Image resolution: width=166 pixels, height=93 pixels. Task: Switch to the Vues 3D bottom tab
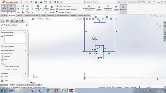20,85
